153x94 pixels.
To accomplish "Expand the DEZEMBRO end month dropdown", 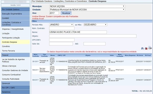I will click(95, 25).
